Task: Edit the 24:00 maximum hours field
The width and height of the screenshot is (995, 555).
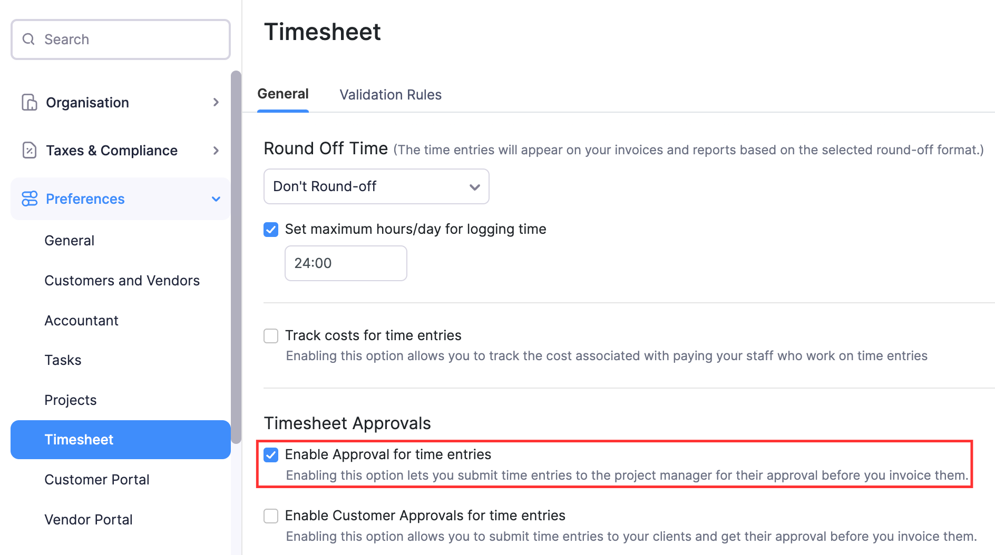Action: [345, 263]
